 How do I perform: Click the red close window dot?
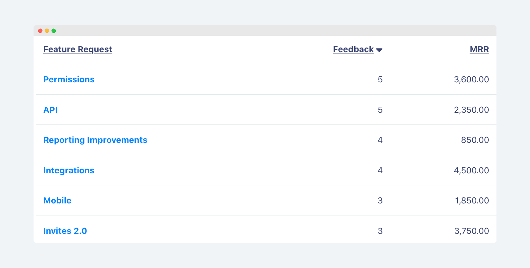[x=40, y=31]
